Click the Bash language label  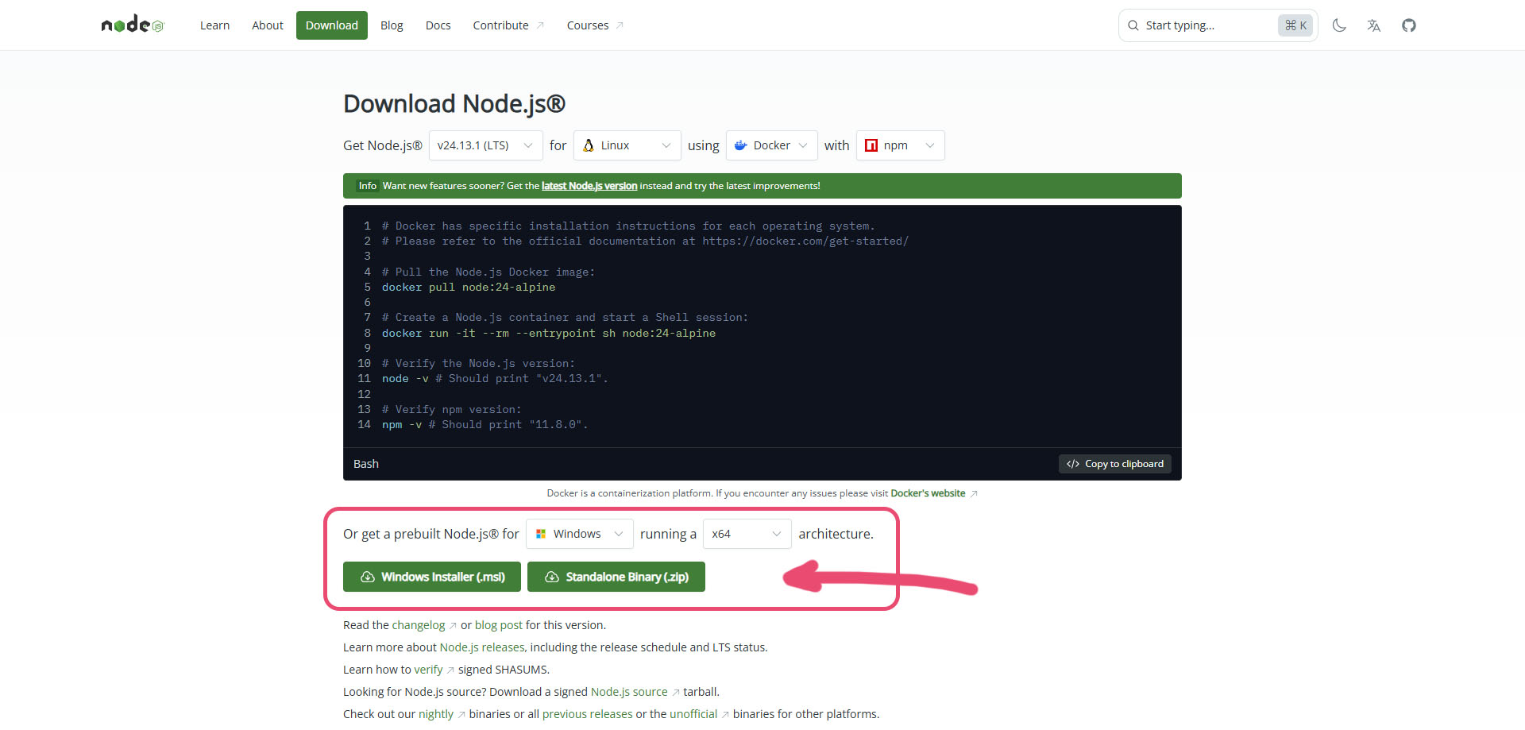(366, 464)
